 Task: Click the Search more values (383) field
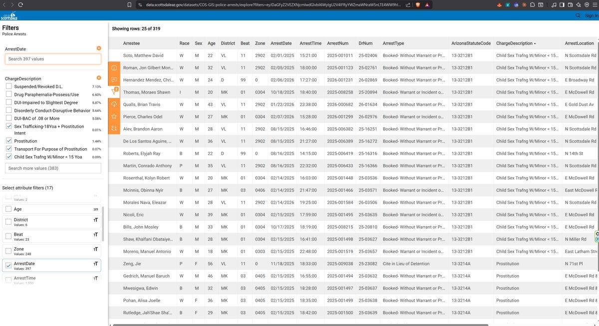53,168
